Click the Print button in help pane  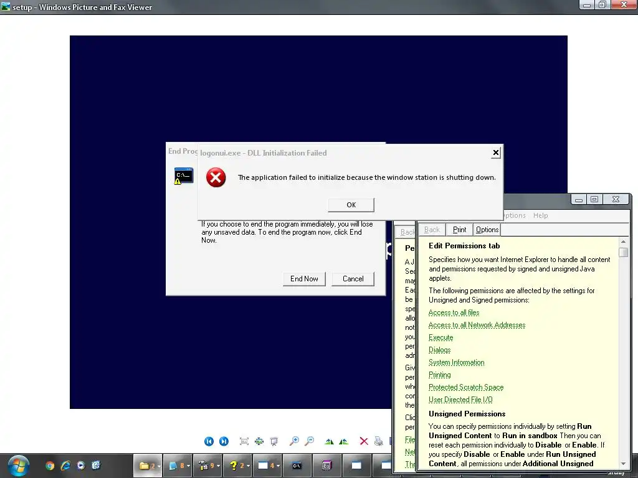[x=459, y=230]
